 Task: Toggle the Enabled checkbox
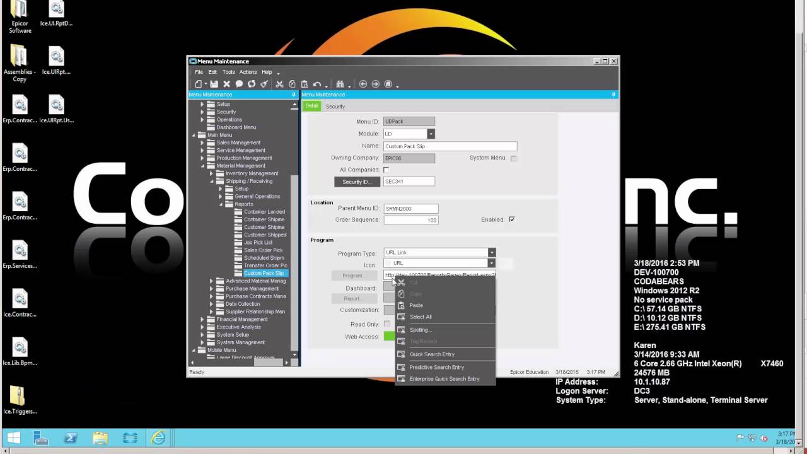tap(511, 219)
